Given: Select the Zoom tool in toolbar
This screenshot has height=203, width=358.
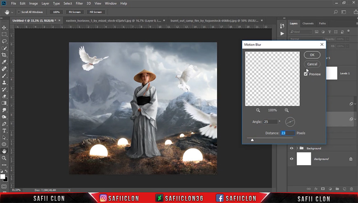Looking at the screenshot, I should pos(4,158).
